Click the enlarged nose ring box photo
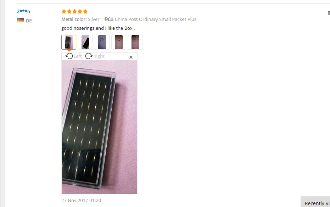The image size is (330, 207). (x=99, y=127)
